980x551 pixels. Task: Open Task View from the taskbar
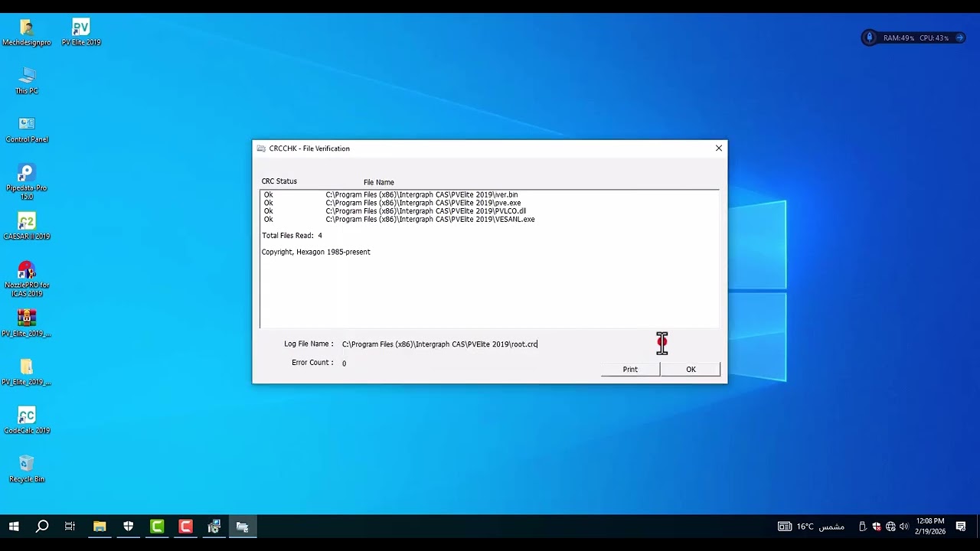pos(70,527)
